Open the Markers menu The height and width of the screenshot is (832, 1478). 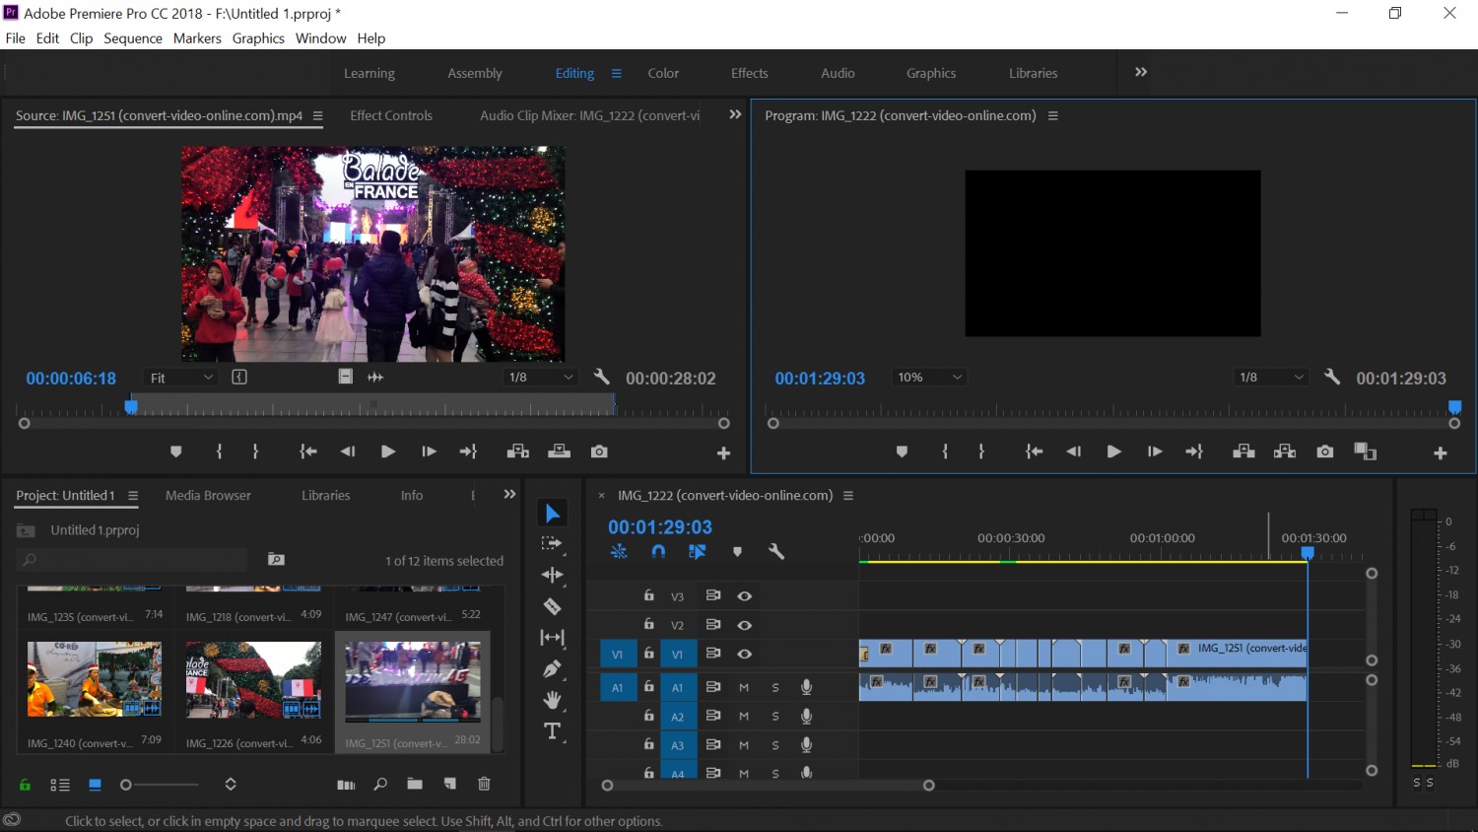(197, 38)
